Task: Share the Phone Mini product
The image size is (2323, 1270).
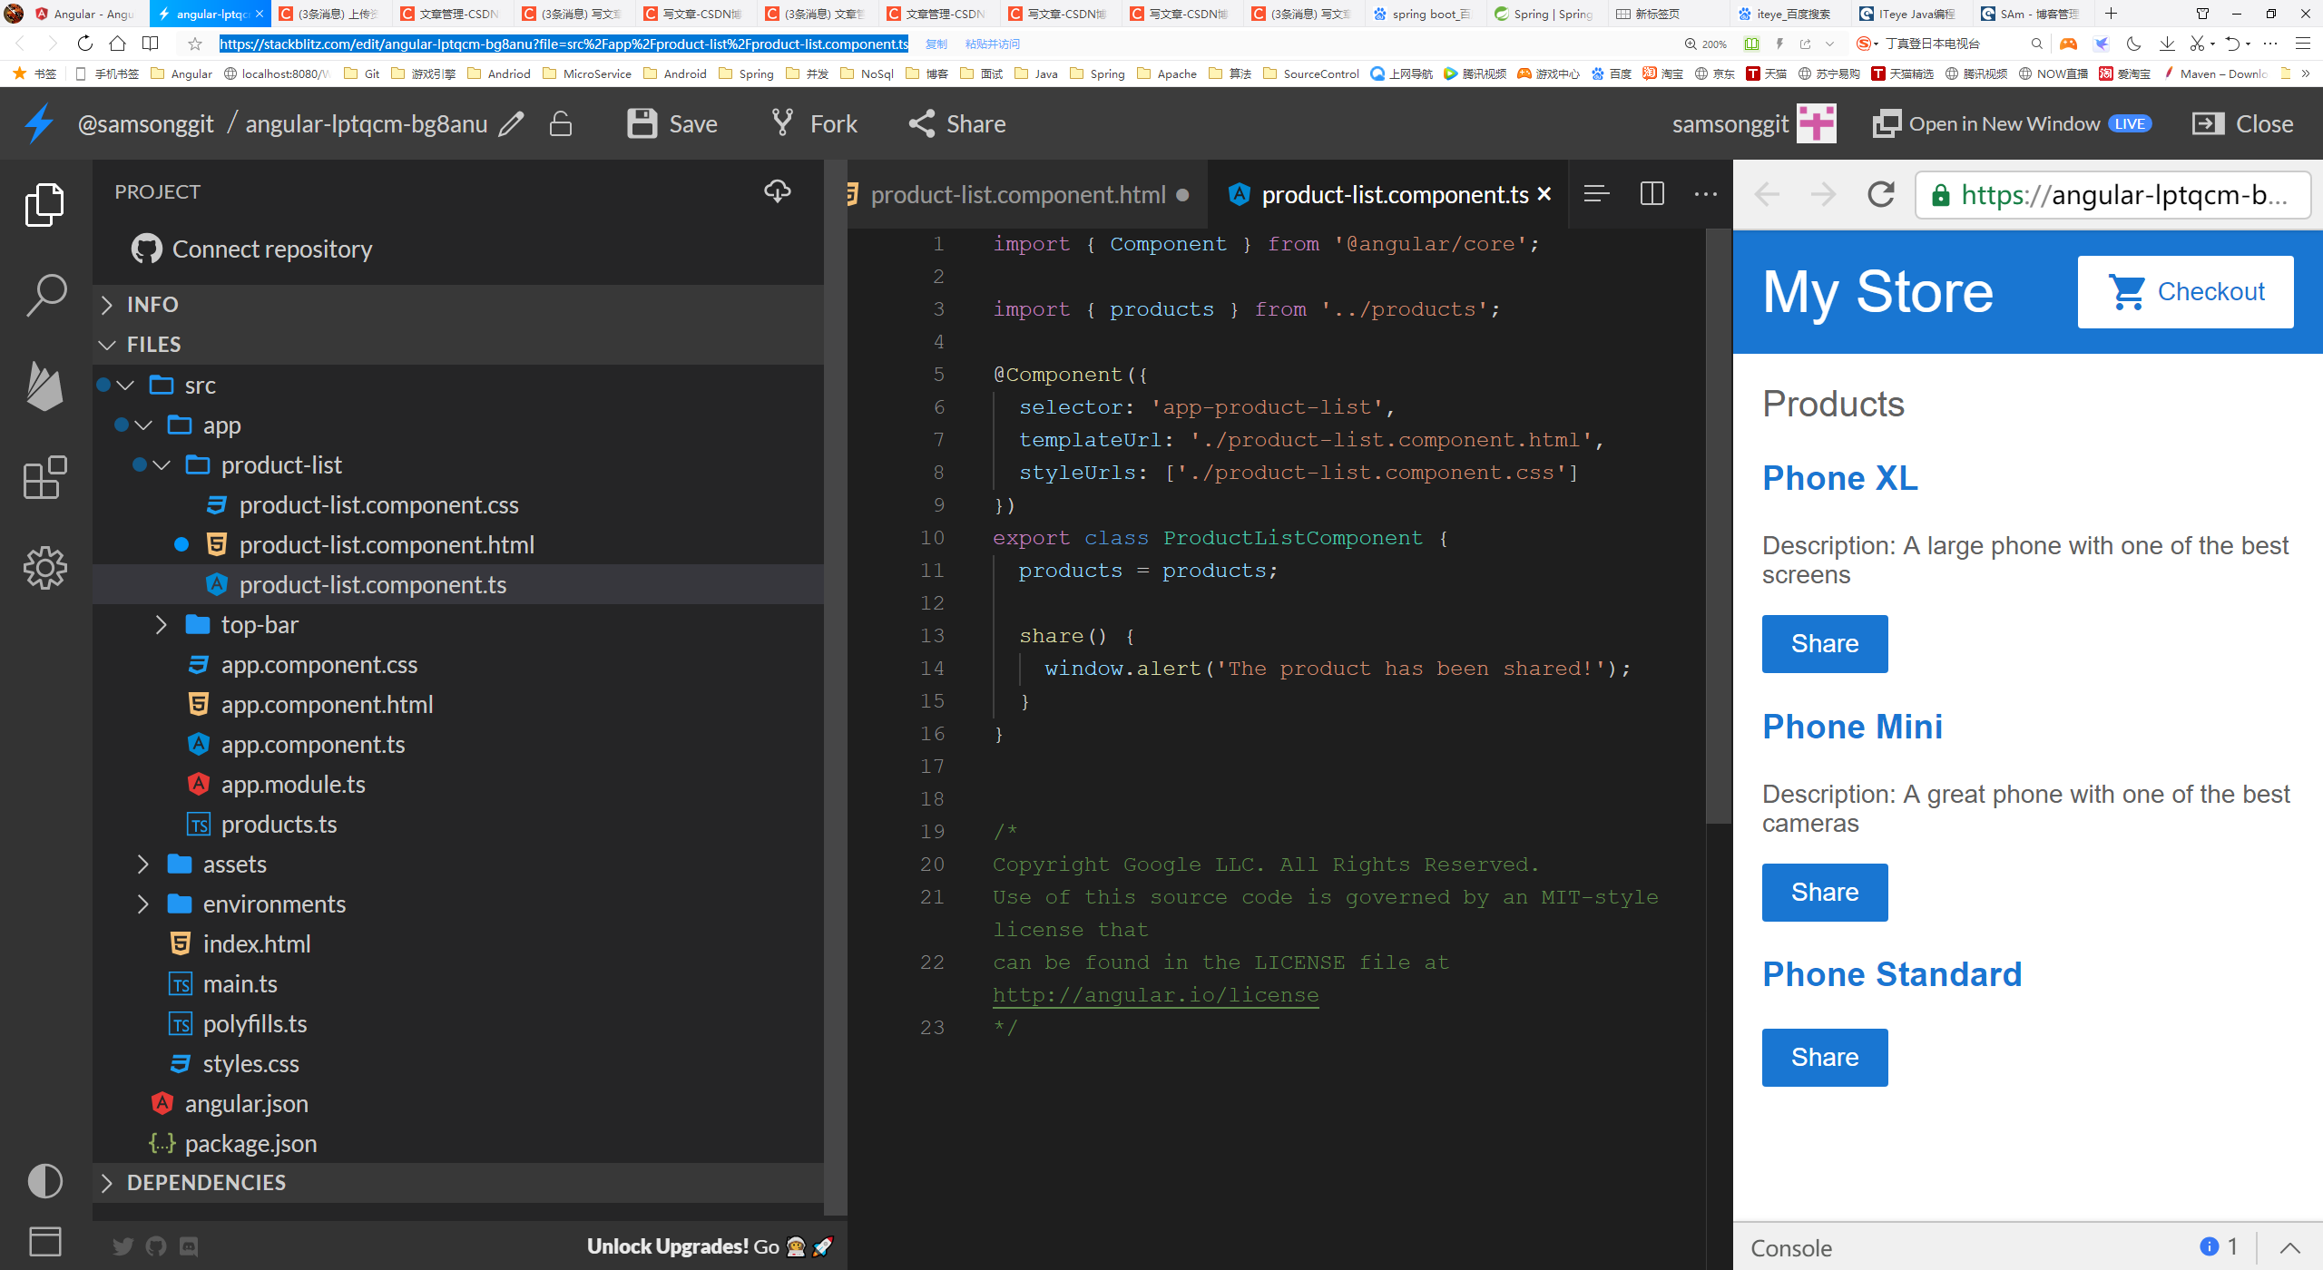Action: [1825, 893]
